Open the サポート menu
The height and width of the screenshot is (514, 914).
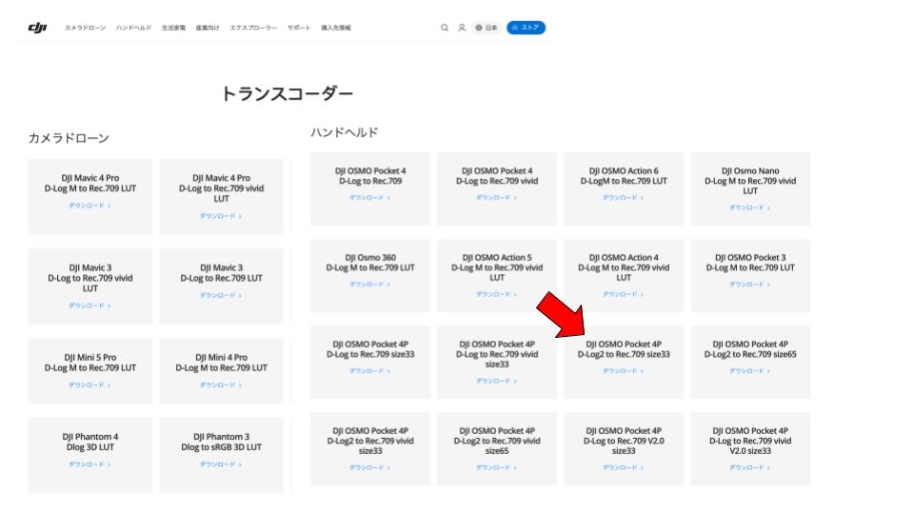(298, 28)
